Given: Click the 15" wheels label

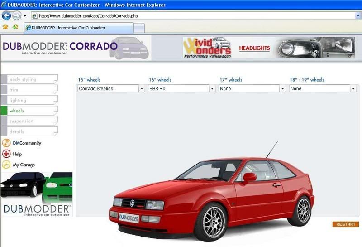Looking at the screenshot, I should pyautogui.click(x=89, y=80).
